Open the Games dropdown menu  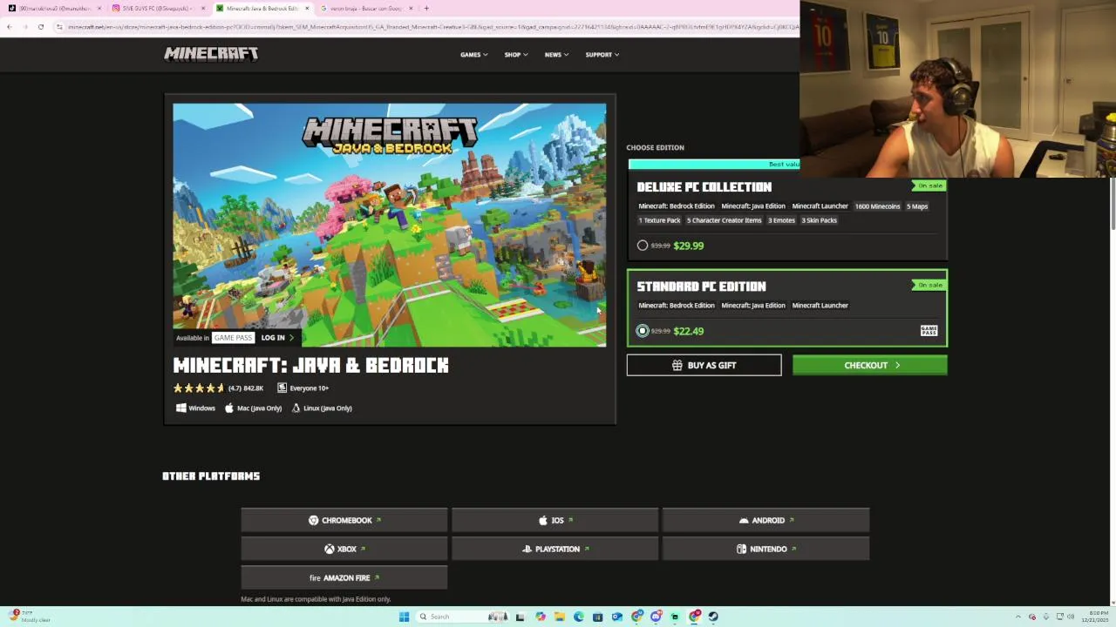tap(473, 55)
